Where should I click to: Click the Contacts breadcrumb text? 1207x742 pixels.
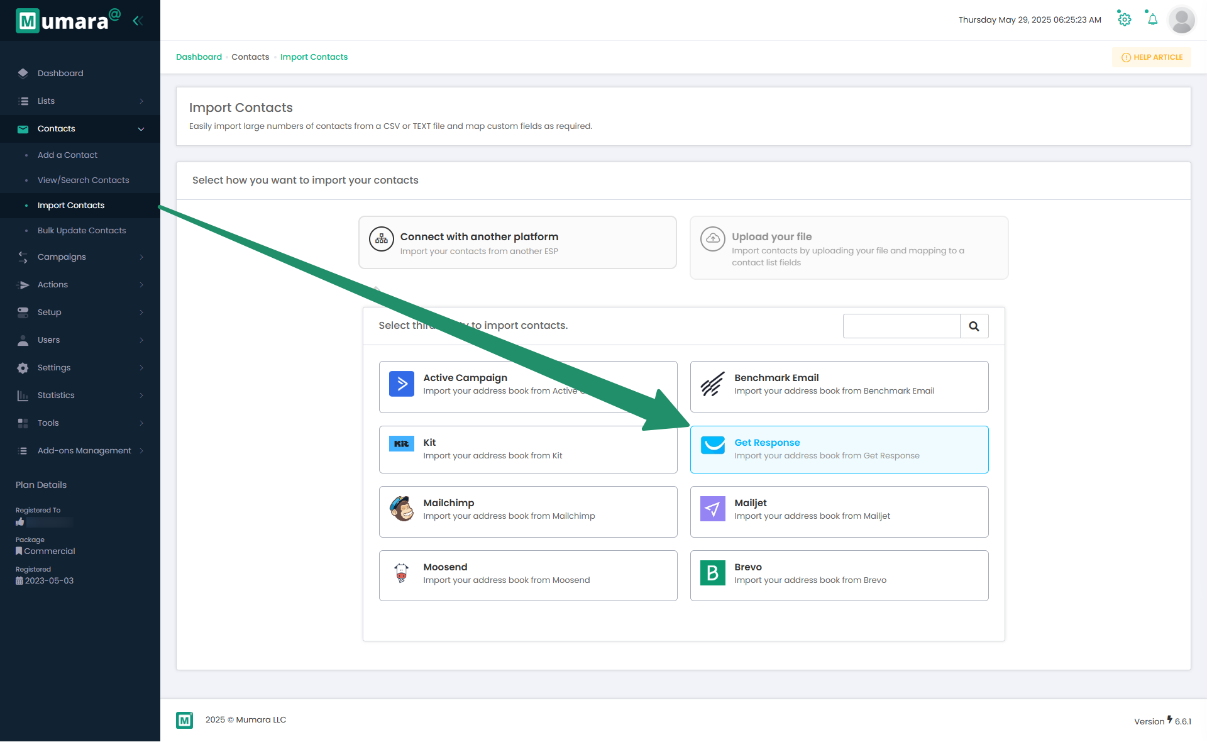click(250, 57)
